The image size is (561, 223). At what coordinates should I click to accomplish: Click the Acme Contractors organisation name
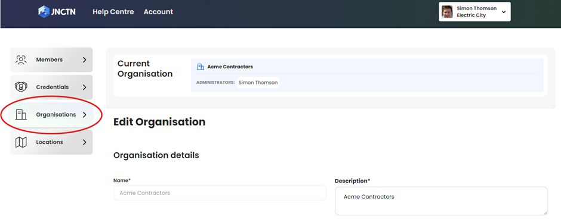pos(230,67)
